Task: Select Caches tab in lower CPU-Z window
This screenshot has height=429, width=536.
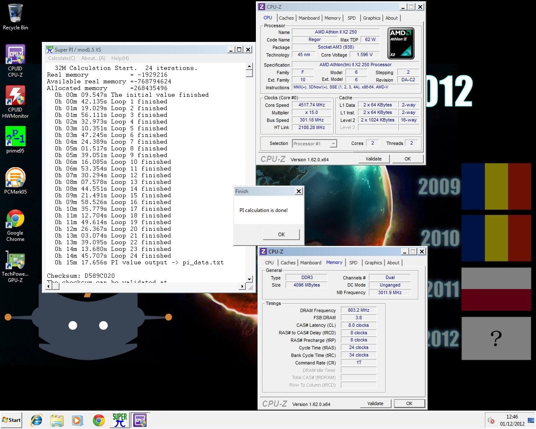Action: (288, 263)
